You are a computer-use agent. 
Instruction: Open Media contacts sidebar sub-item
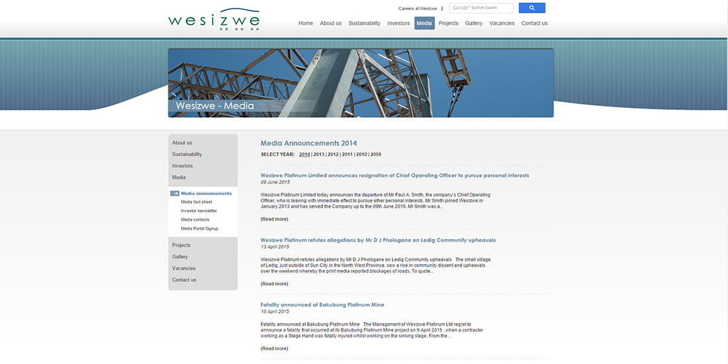195,220
